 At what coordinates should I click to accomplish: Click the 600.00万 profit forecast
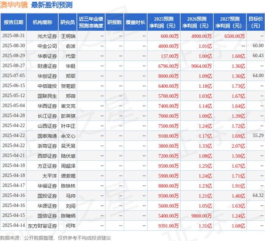point(170,36)
